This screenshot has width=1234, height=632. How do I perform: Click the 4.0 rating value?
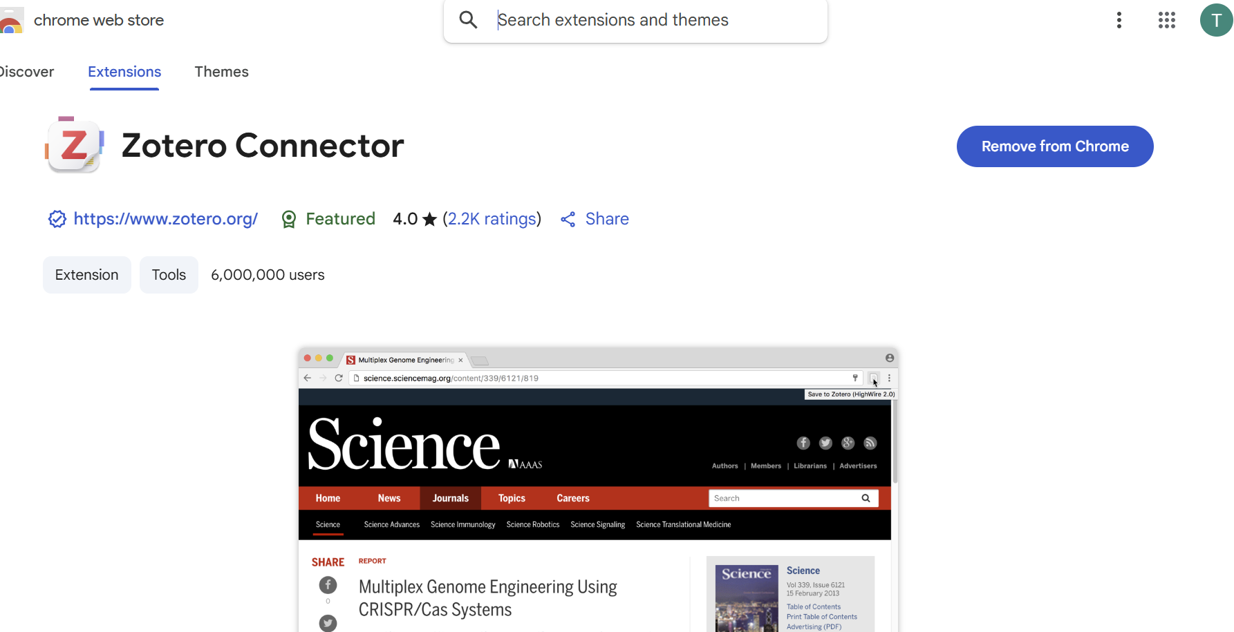click(x=405, y=219)
